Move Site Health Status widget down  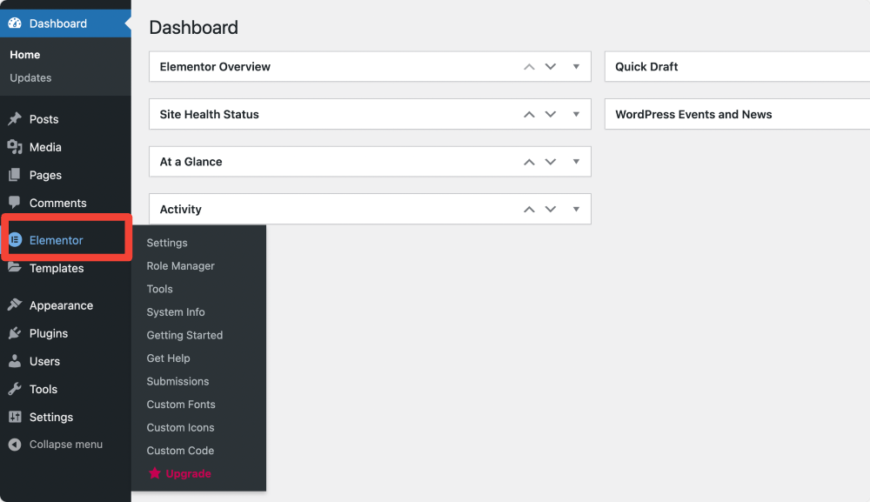point(551,114)
